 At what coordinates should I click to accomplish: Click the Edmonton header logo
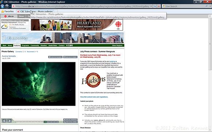tap(15, 38)
